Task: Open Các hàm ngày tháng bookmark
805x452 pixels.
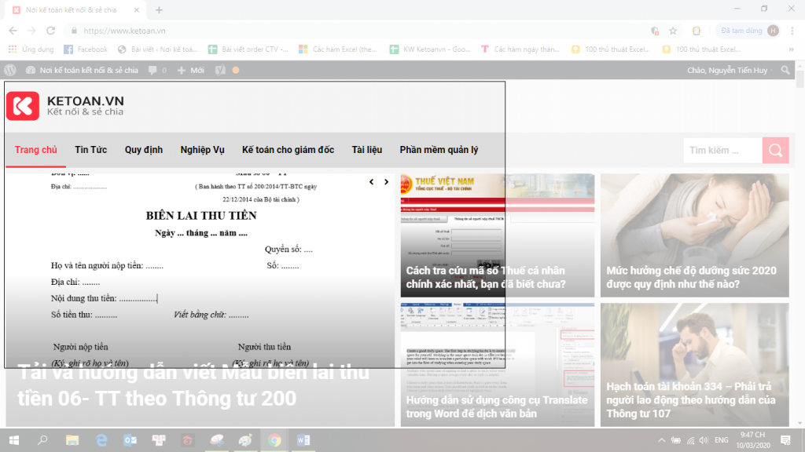Action: 520,49
